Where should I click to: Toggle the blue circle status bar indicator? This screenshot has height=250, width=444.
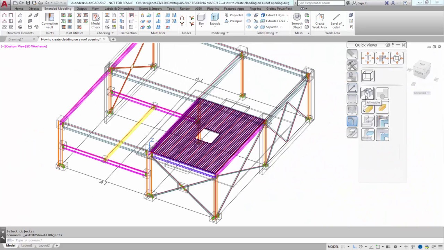pos(420,247)
